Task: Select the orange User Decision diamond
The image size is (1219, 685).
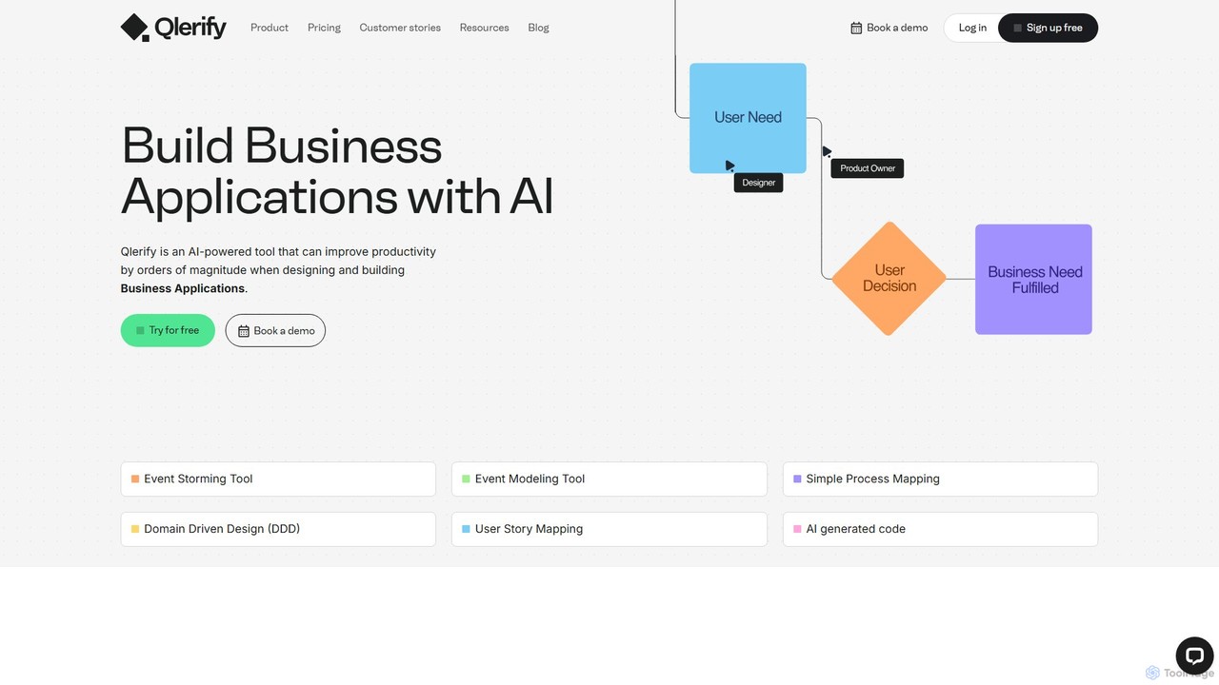Action: (x=889, y=279)
